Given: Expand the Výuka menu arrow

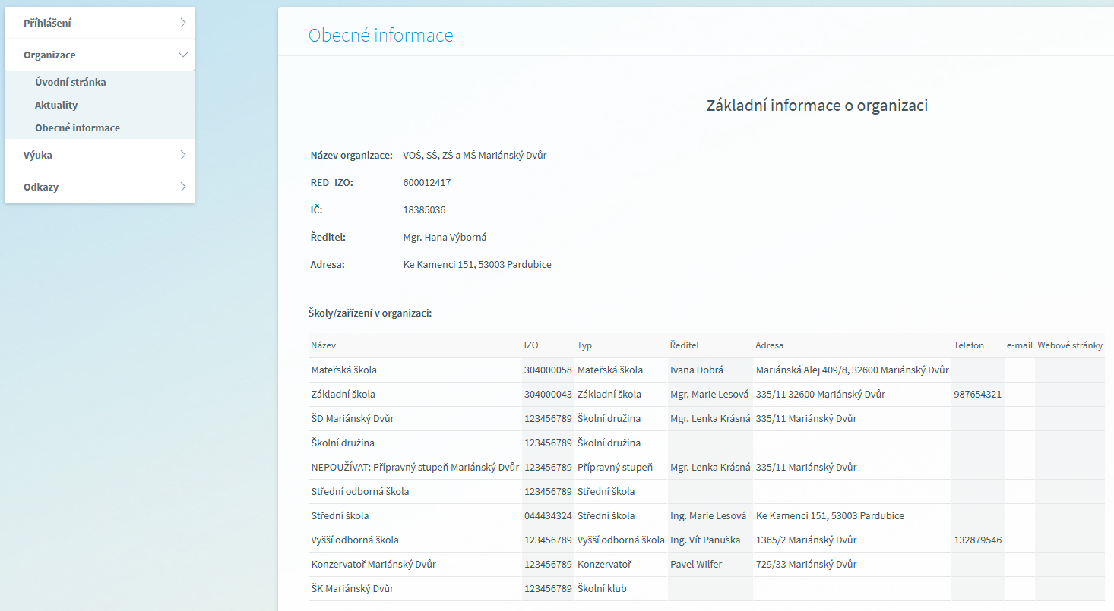Looking at the screenshot, I should [x=182, y=155].
